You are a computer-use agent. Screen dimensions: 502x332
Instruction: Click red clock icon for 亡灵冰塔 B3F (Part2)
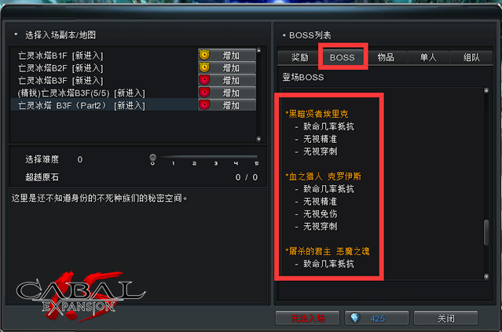tap(204, 105)
